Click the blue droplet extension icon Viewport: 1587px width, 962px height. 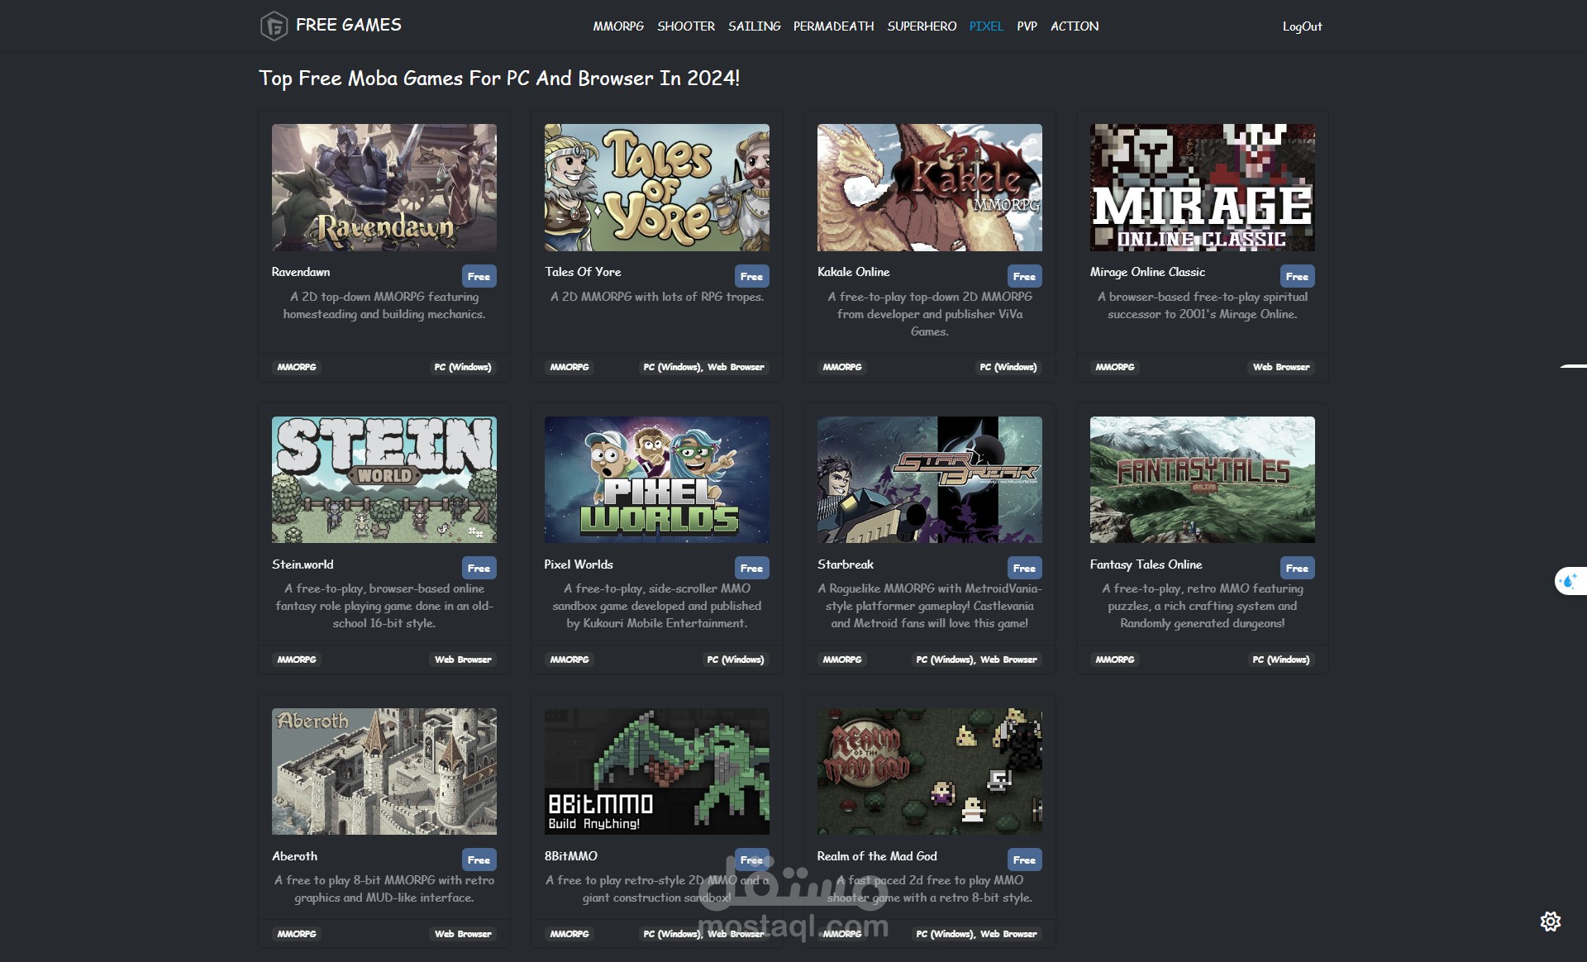point(1568,581)
